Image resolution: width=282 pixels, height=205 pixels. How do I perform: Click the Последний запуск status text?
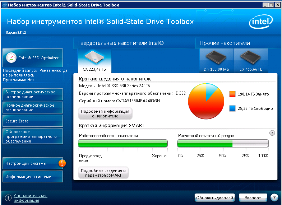coord(35,73)
